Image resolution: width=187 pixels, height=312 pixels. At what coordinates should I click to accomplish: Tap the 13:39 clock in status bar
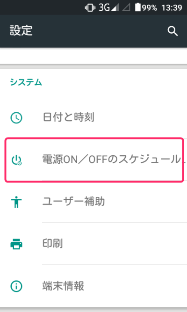[172, 8]
